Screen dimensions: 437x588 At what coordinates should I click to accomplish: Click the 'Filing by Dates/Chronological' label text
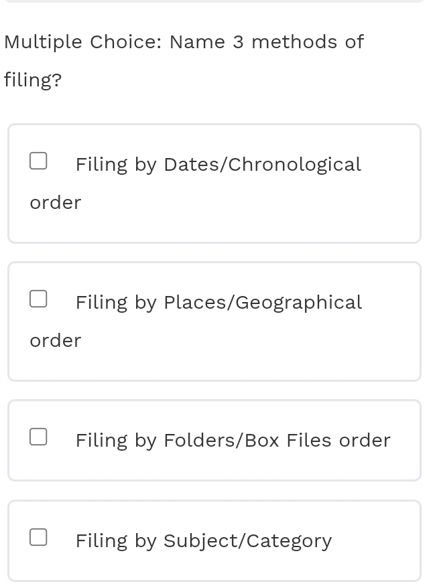point(218,165)
